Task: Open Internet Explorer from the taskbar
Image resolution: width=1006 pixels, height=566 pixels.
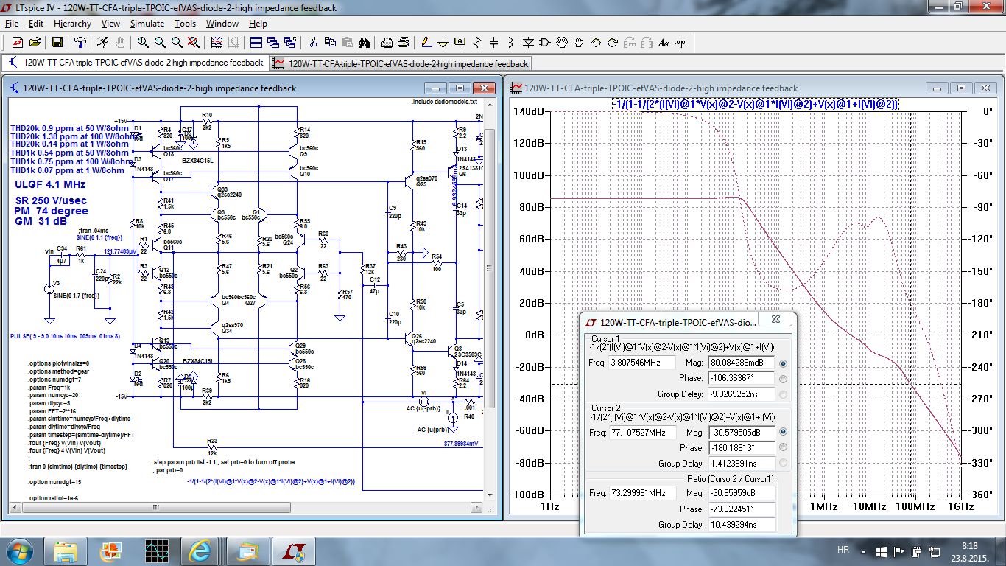Action: click(200, 551)
